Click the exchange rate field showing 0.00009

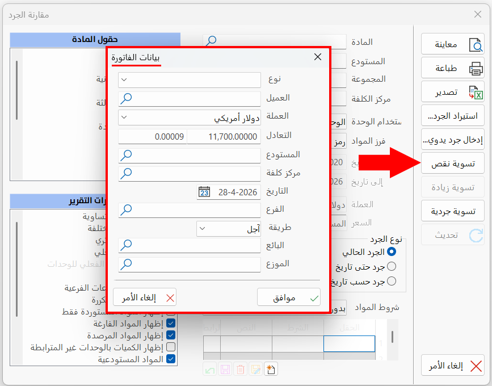tap(153, 137)
